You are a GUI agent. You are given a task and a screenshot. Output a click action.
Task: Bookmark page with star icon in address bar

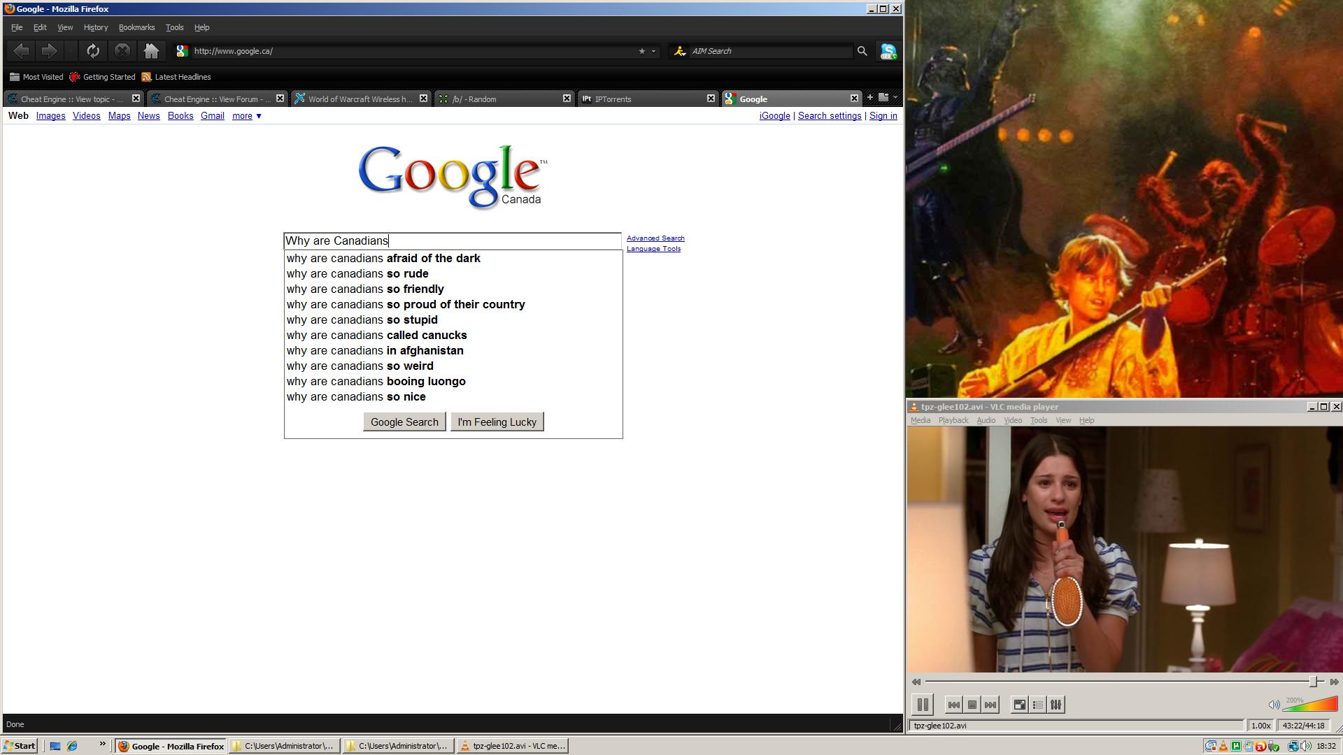[641, 51]
